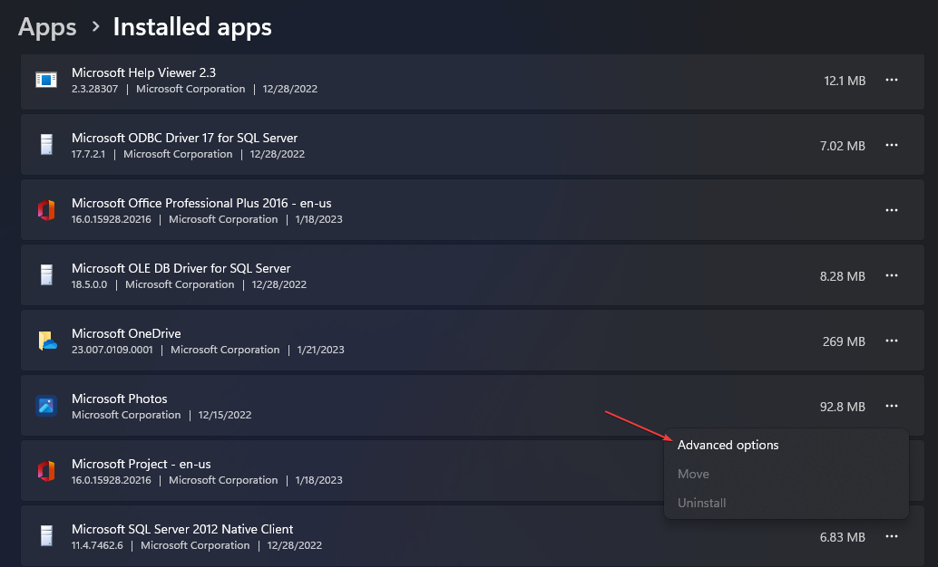Click version 11.4.7462.6 of SQL Native Client
This screenshot has height=567, width=938.
click(97, 545)
